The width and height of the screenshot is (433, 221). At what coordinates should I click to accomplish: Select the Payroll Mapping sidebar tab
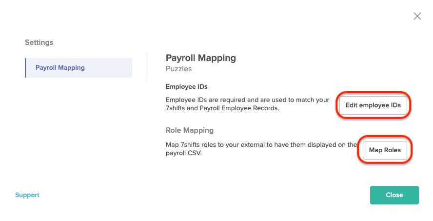coord(79,68)
